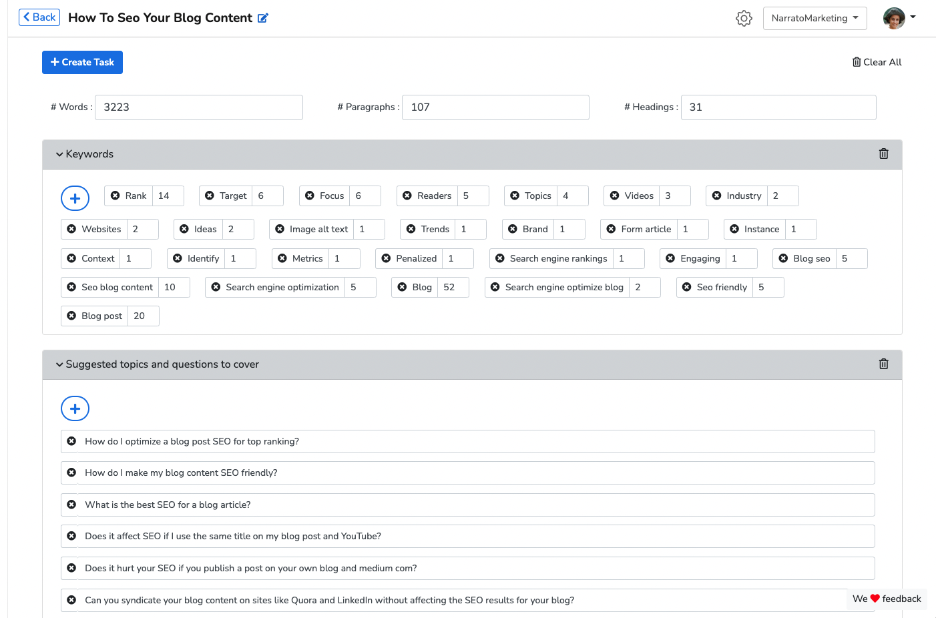Viewport: 936px width, 618px height.
Task: Remove the Blog seo keyword
Action: (784, 258)
